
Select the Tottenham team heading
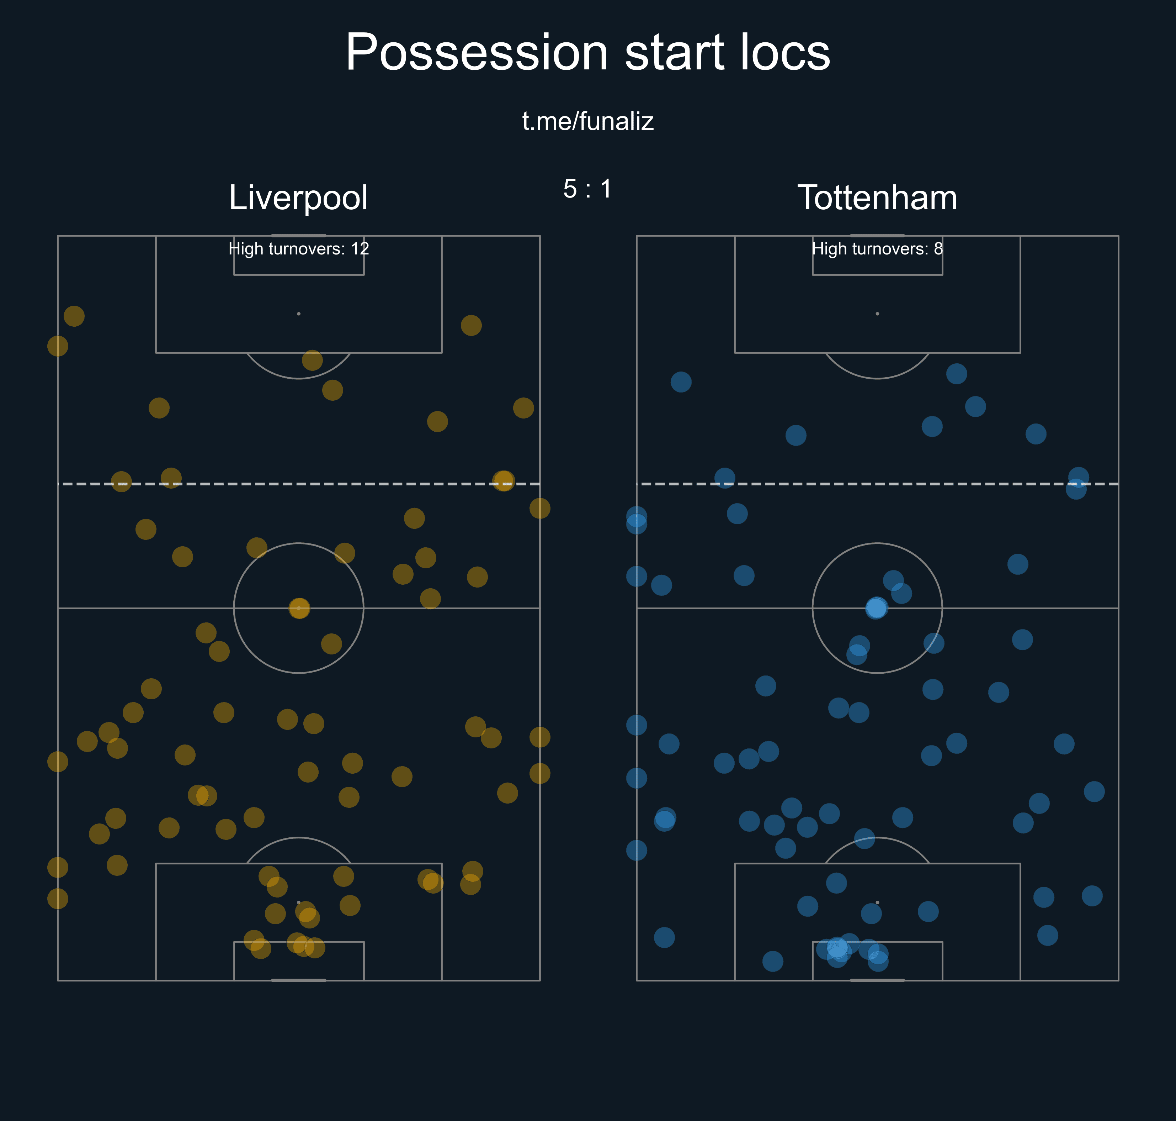coord(877,197)
